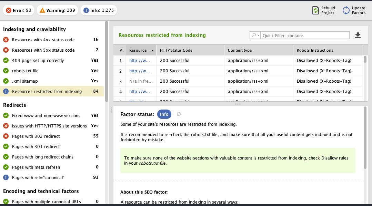Click the Update Factors icon
The height and width of the screenshot is (206, 372).
coord(346,10)
